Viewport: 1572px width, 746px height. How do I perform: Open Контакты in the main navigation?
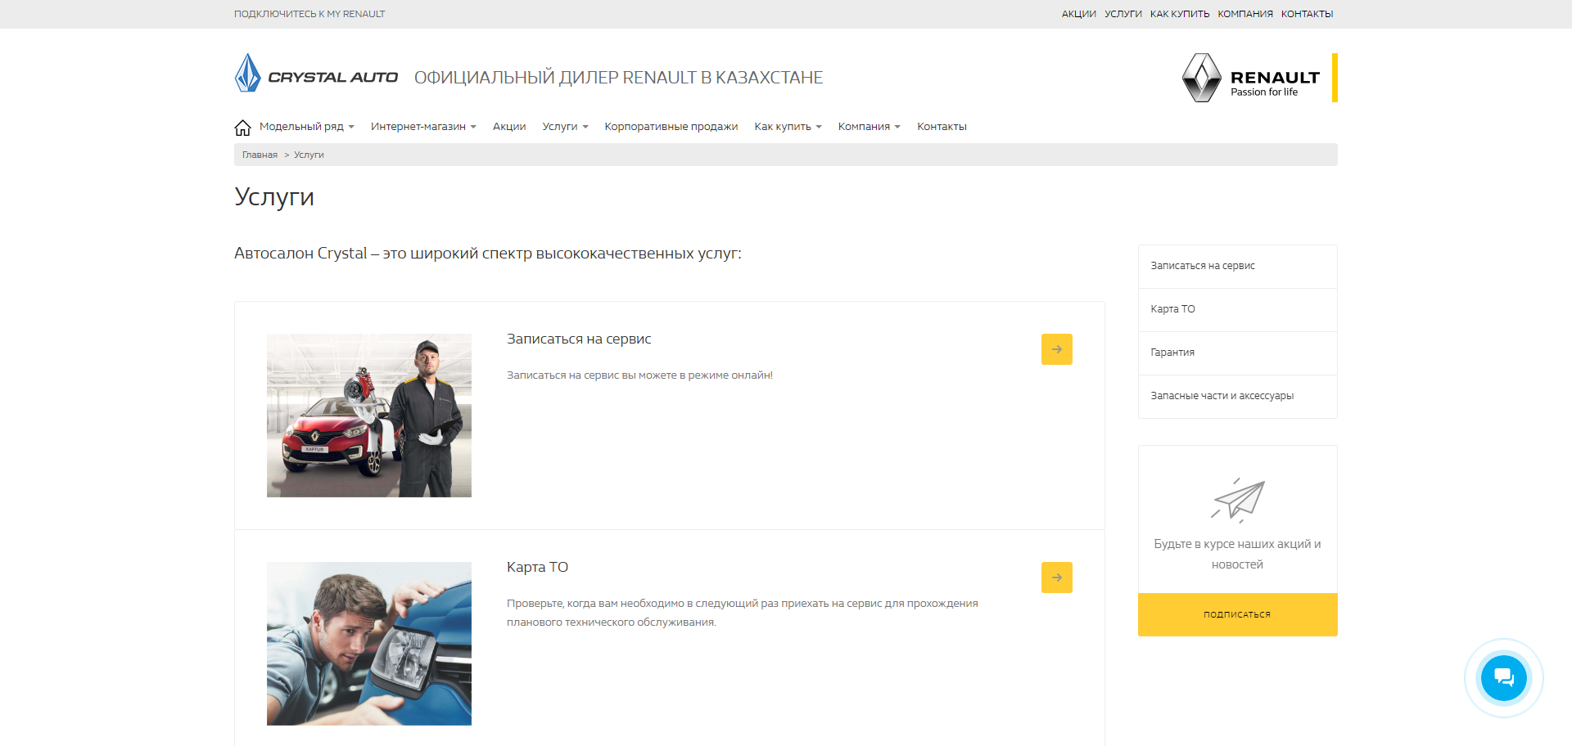942,127
